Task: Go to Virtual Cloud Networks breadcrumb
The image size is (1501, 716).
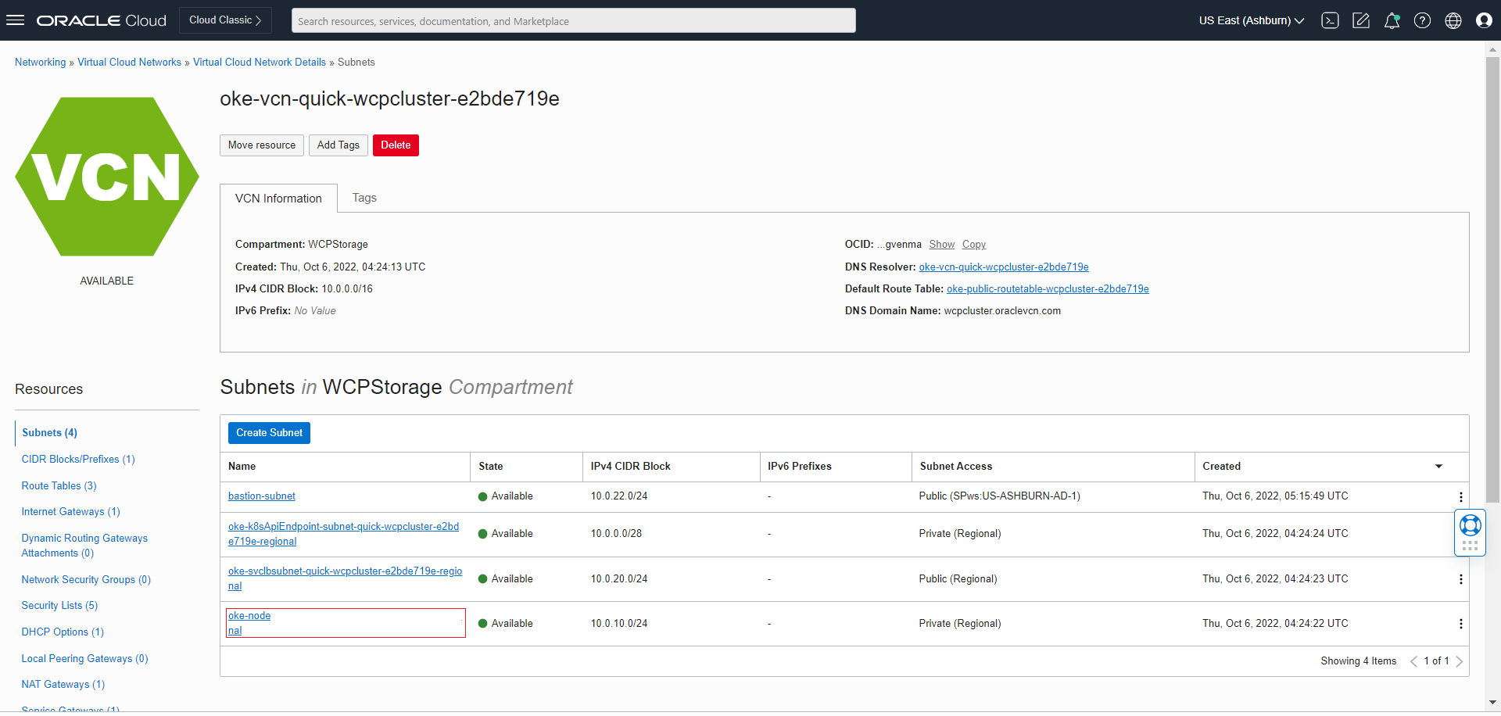Action: (x=129, y=63)
